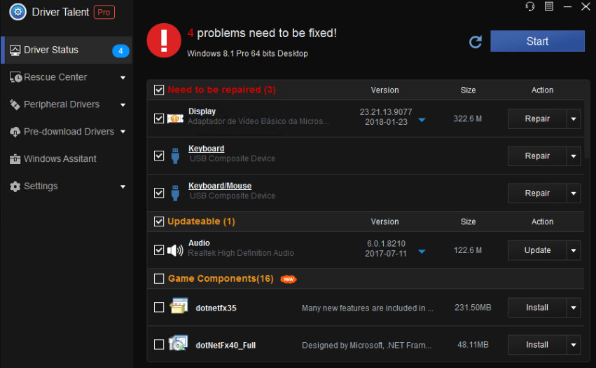
Task: Repair the Display driver
Action: [x=537, y=118]
